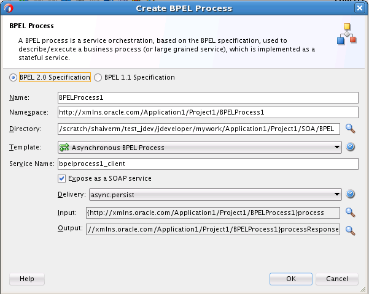Select BPEL 2.0 Specification radio button
Image resolution: width=369 pixels, height=294 pixels.
[x=13, y=77]
